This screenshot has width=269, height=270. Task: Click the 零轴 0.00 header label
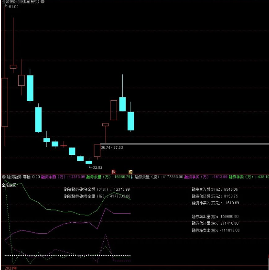(32, 177)
